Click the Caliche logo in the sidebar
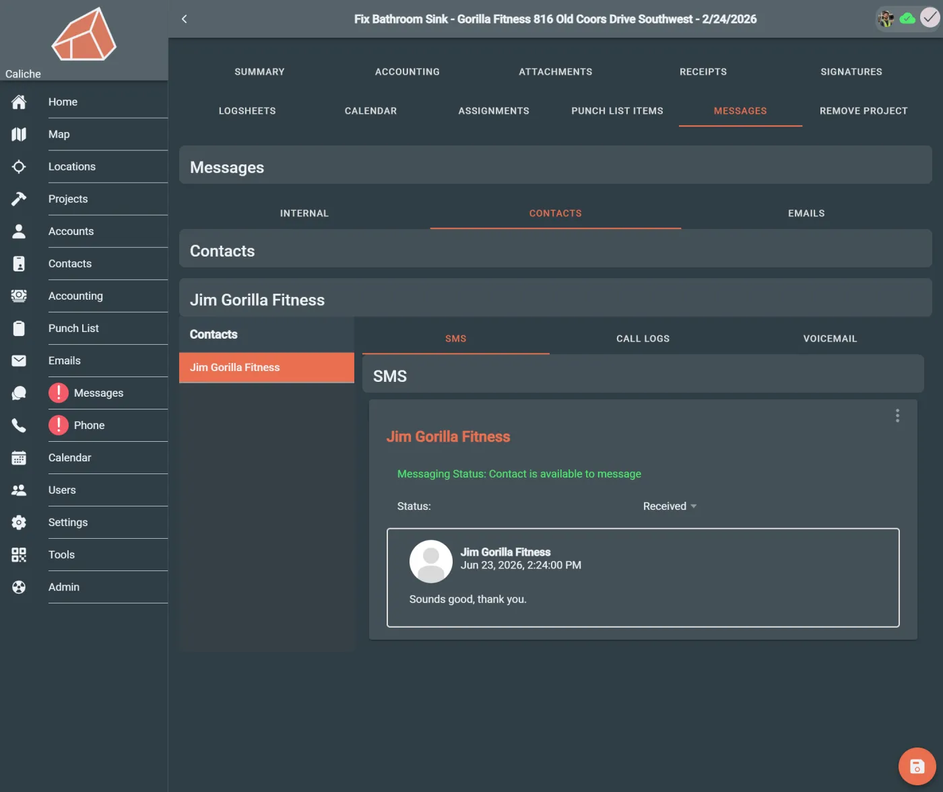Screen dimensions: 943x792 tap(84, 34)
